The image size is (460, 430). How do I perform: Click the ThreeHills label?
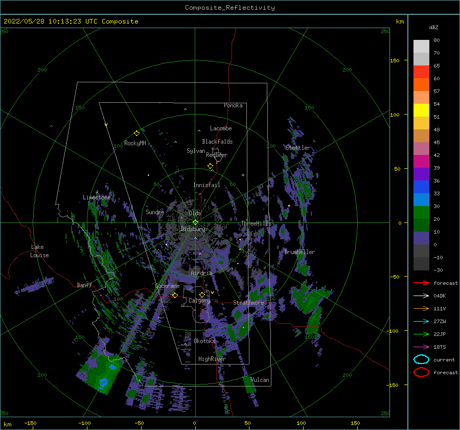point(257,223)
